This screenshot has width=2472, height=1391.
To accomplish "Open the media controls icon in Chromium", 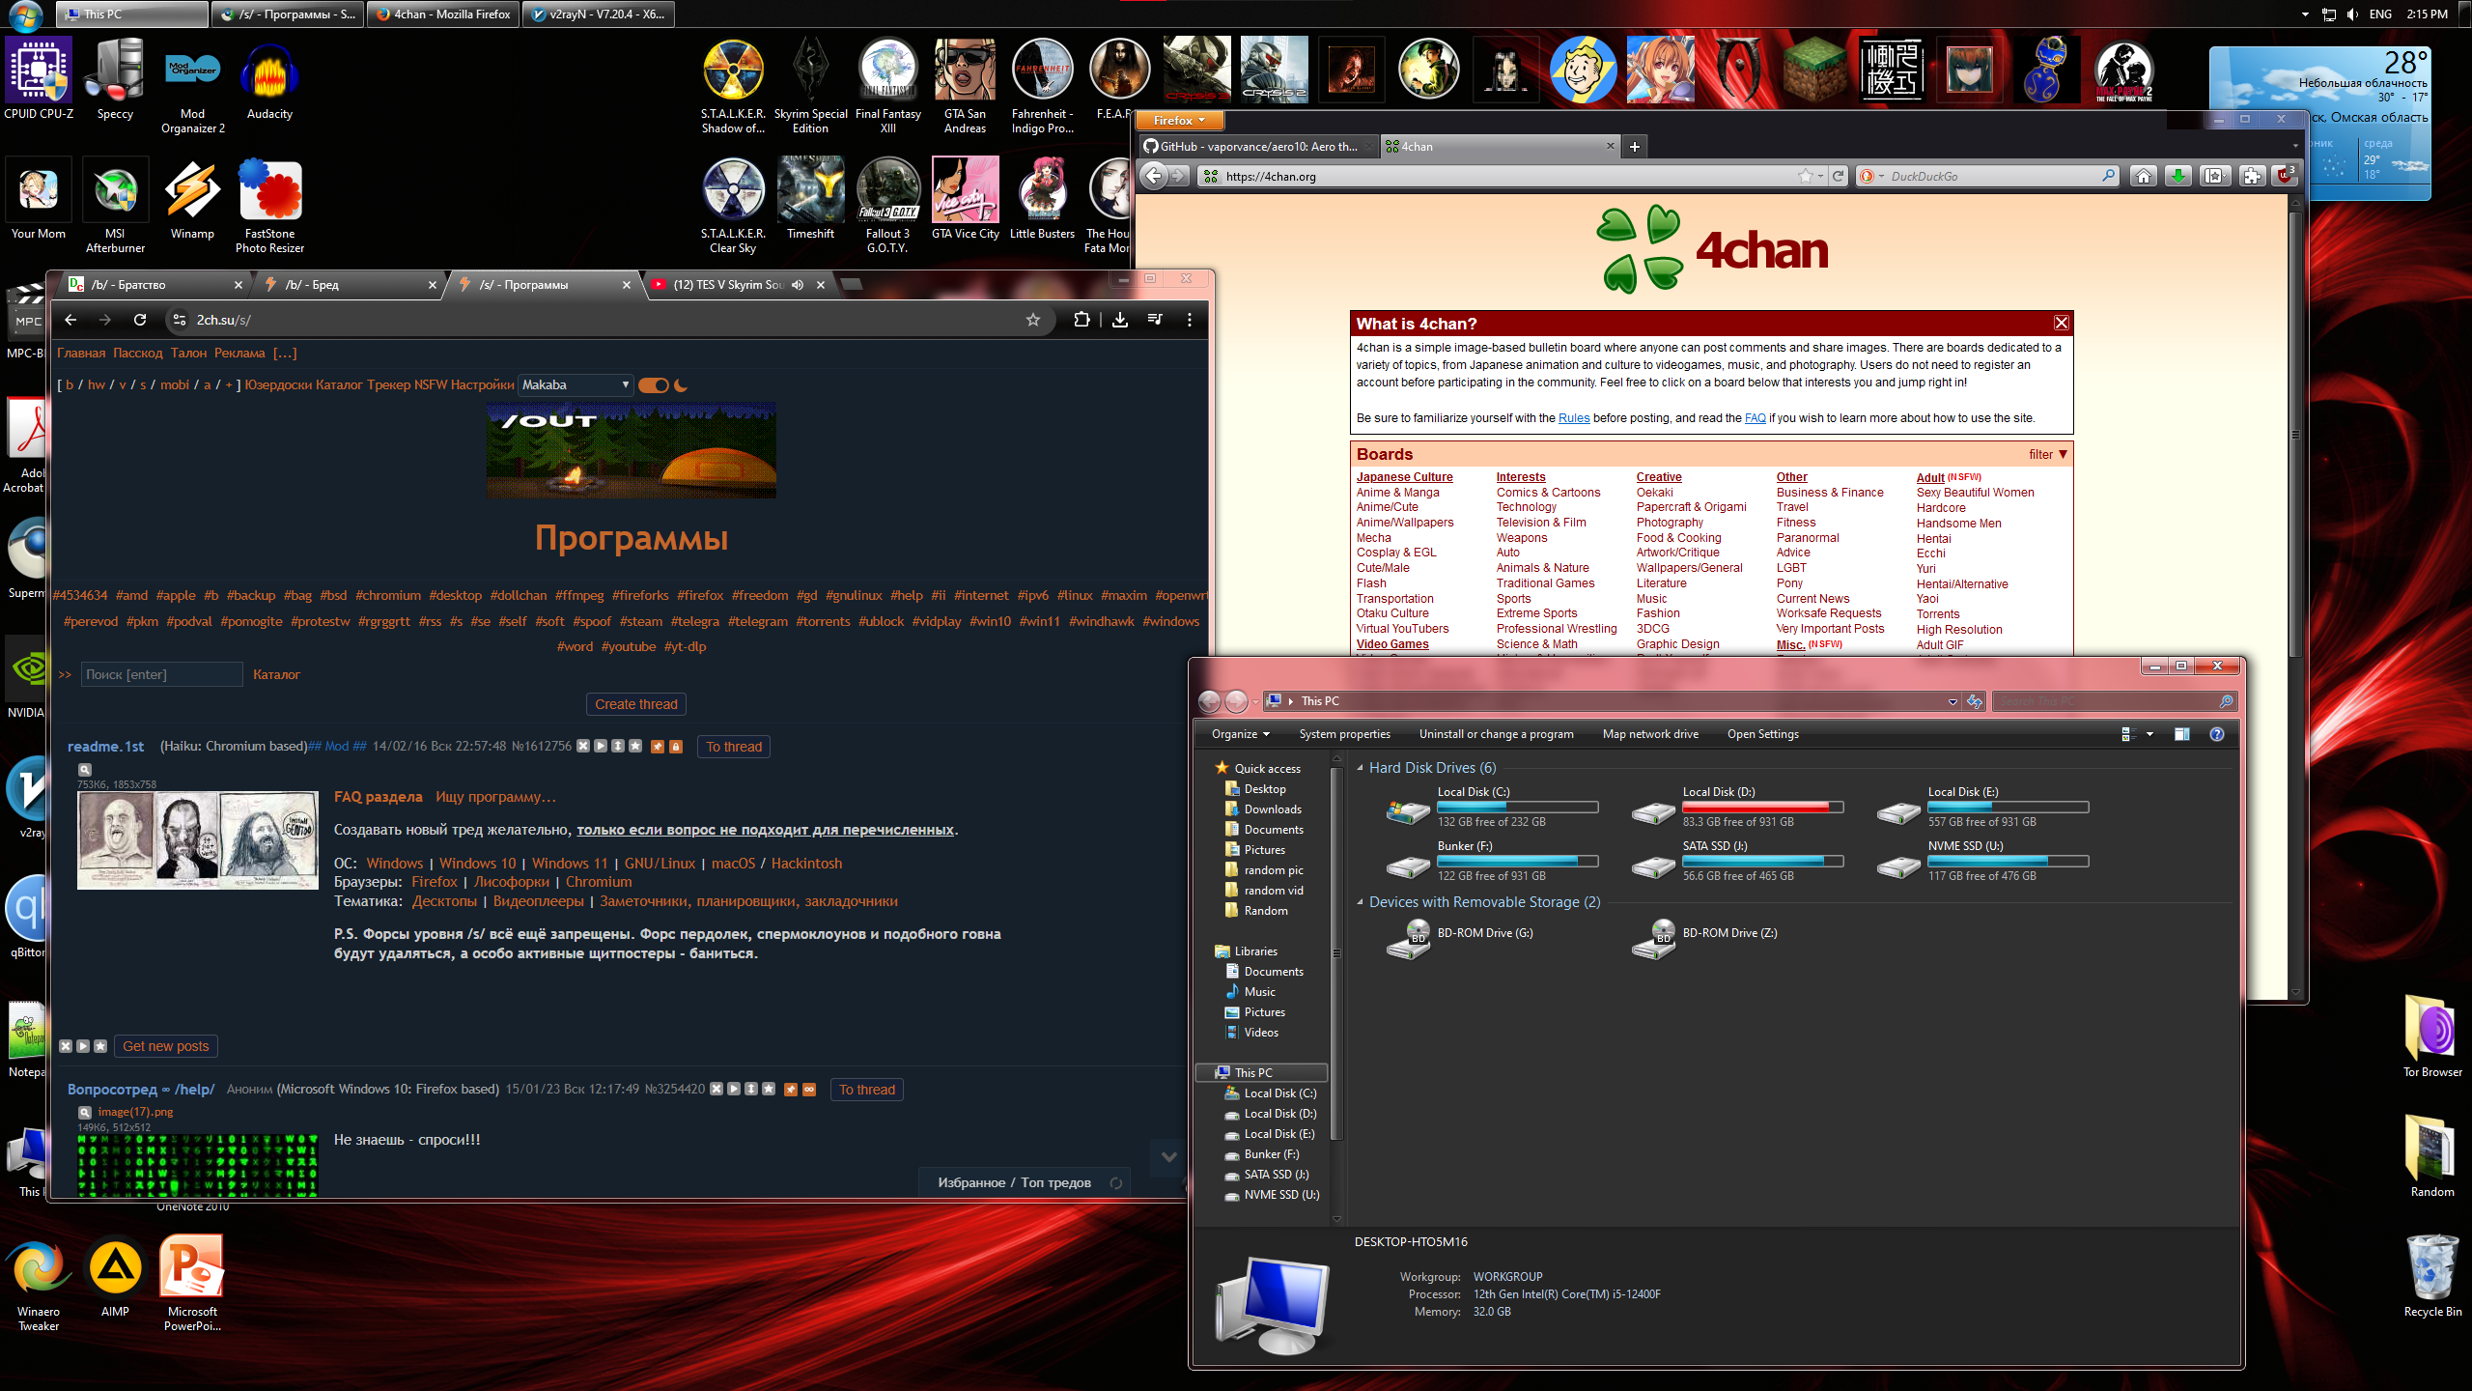I will tap(1155, 320).
